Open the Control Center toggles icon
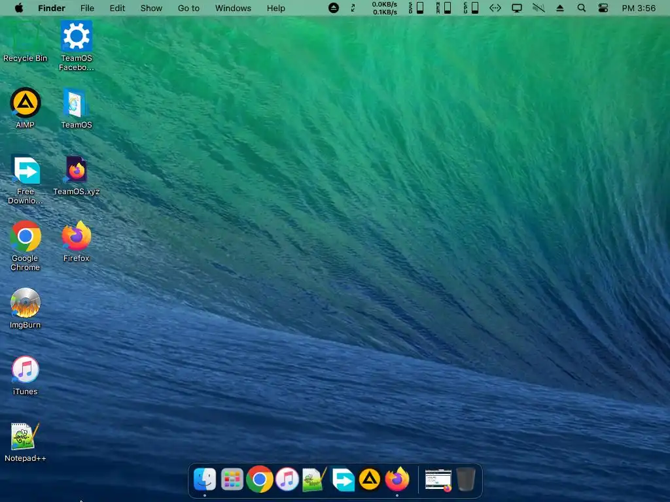 [x=603, y=8]
